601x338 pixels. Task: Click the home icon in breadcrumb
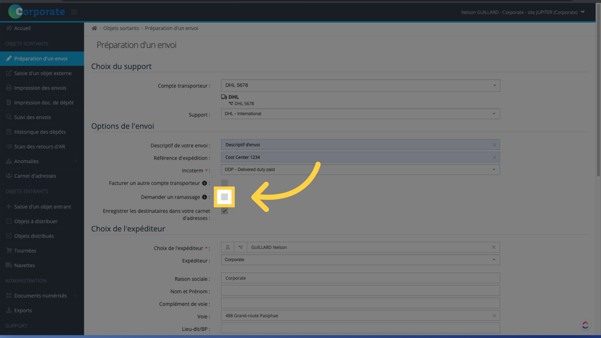94,28
